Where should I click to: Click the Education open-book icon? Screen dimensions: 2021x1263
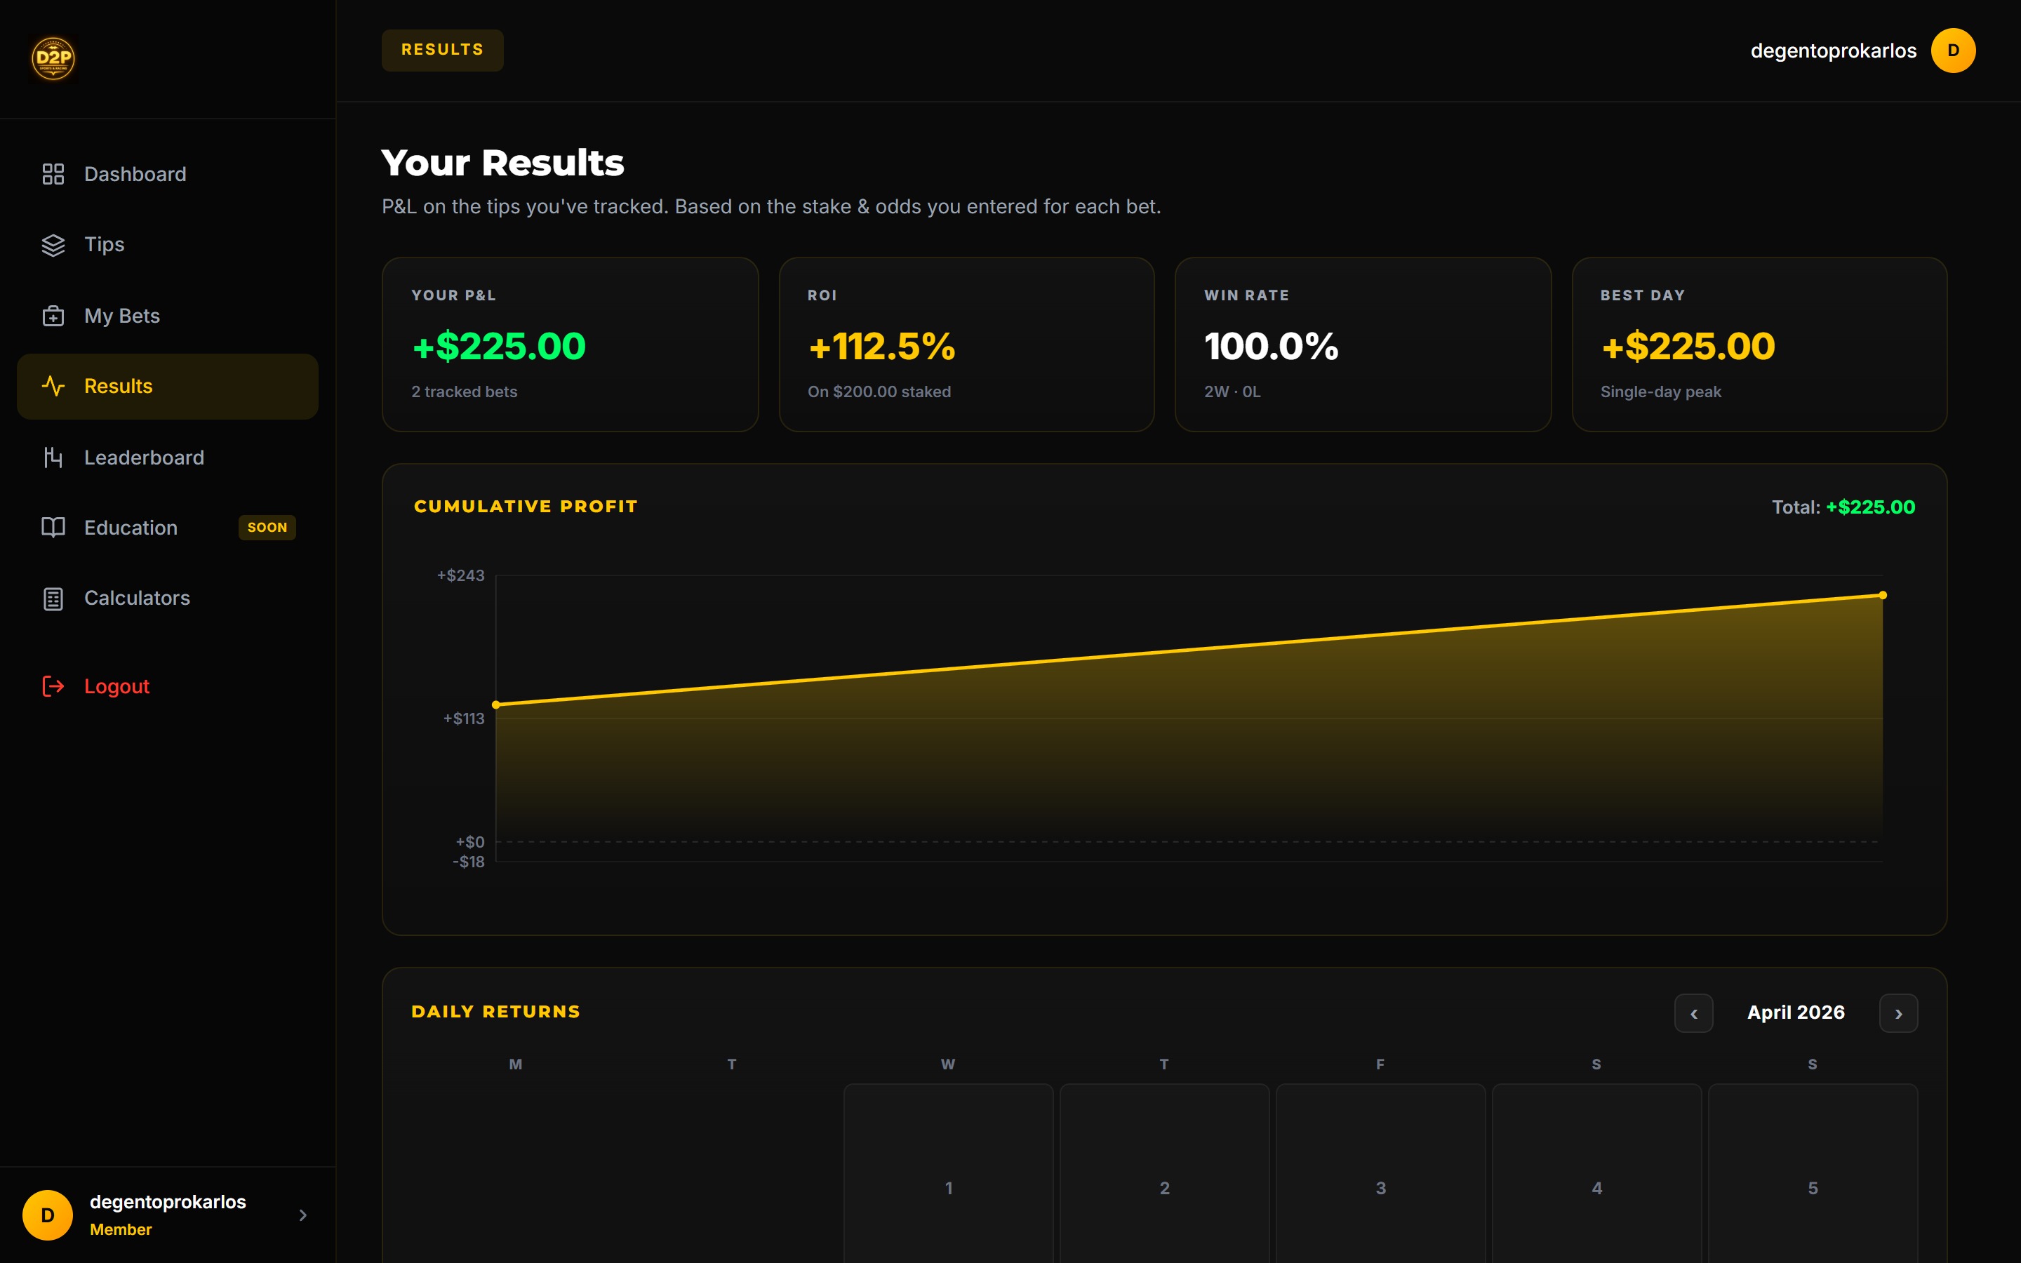click(x=53, y=527)
